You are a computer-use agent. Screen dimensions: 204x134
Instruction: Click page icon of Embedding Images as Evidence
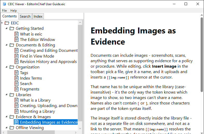(x=16, y=122)
